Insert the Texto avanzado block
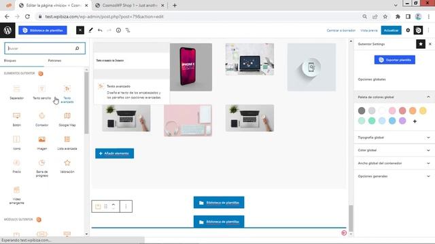Screen dimensions: 435x244 tap(67, 94)
